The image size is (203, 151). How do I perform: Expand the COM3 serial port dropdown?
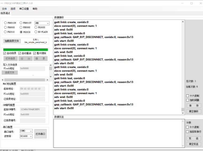(x=26, y=131)
